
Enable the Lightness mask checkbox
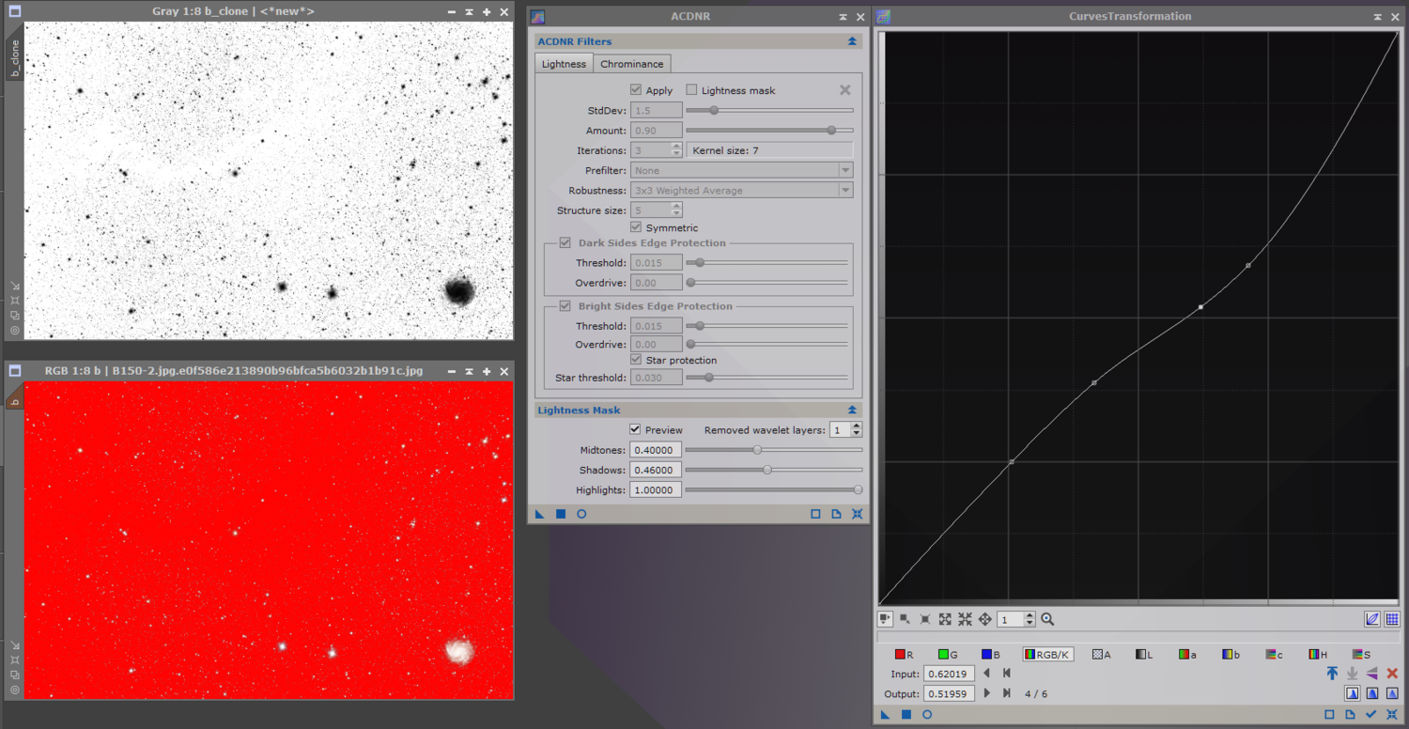coord(692,90)
